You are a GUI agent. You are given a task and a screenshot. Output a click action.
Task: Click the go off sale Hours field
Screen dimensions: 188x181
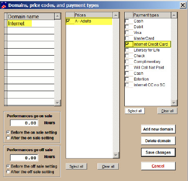tap(24, 158)
